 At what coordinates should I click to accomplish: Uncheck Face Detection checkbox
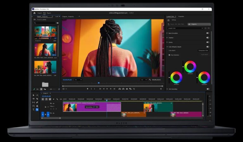169,55
